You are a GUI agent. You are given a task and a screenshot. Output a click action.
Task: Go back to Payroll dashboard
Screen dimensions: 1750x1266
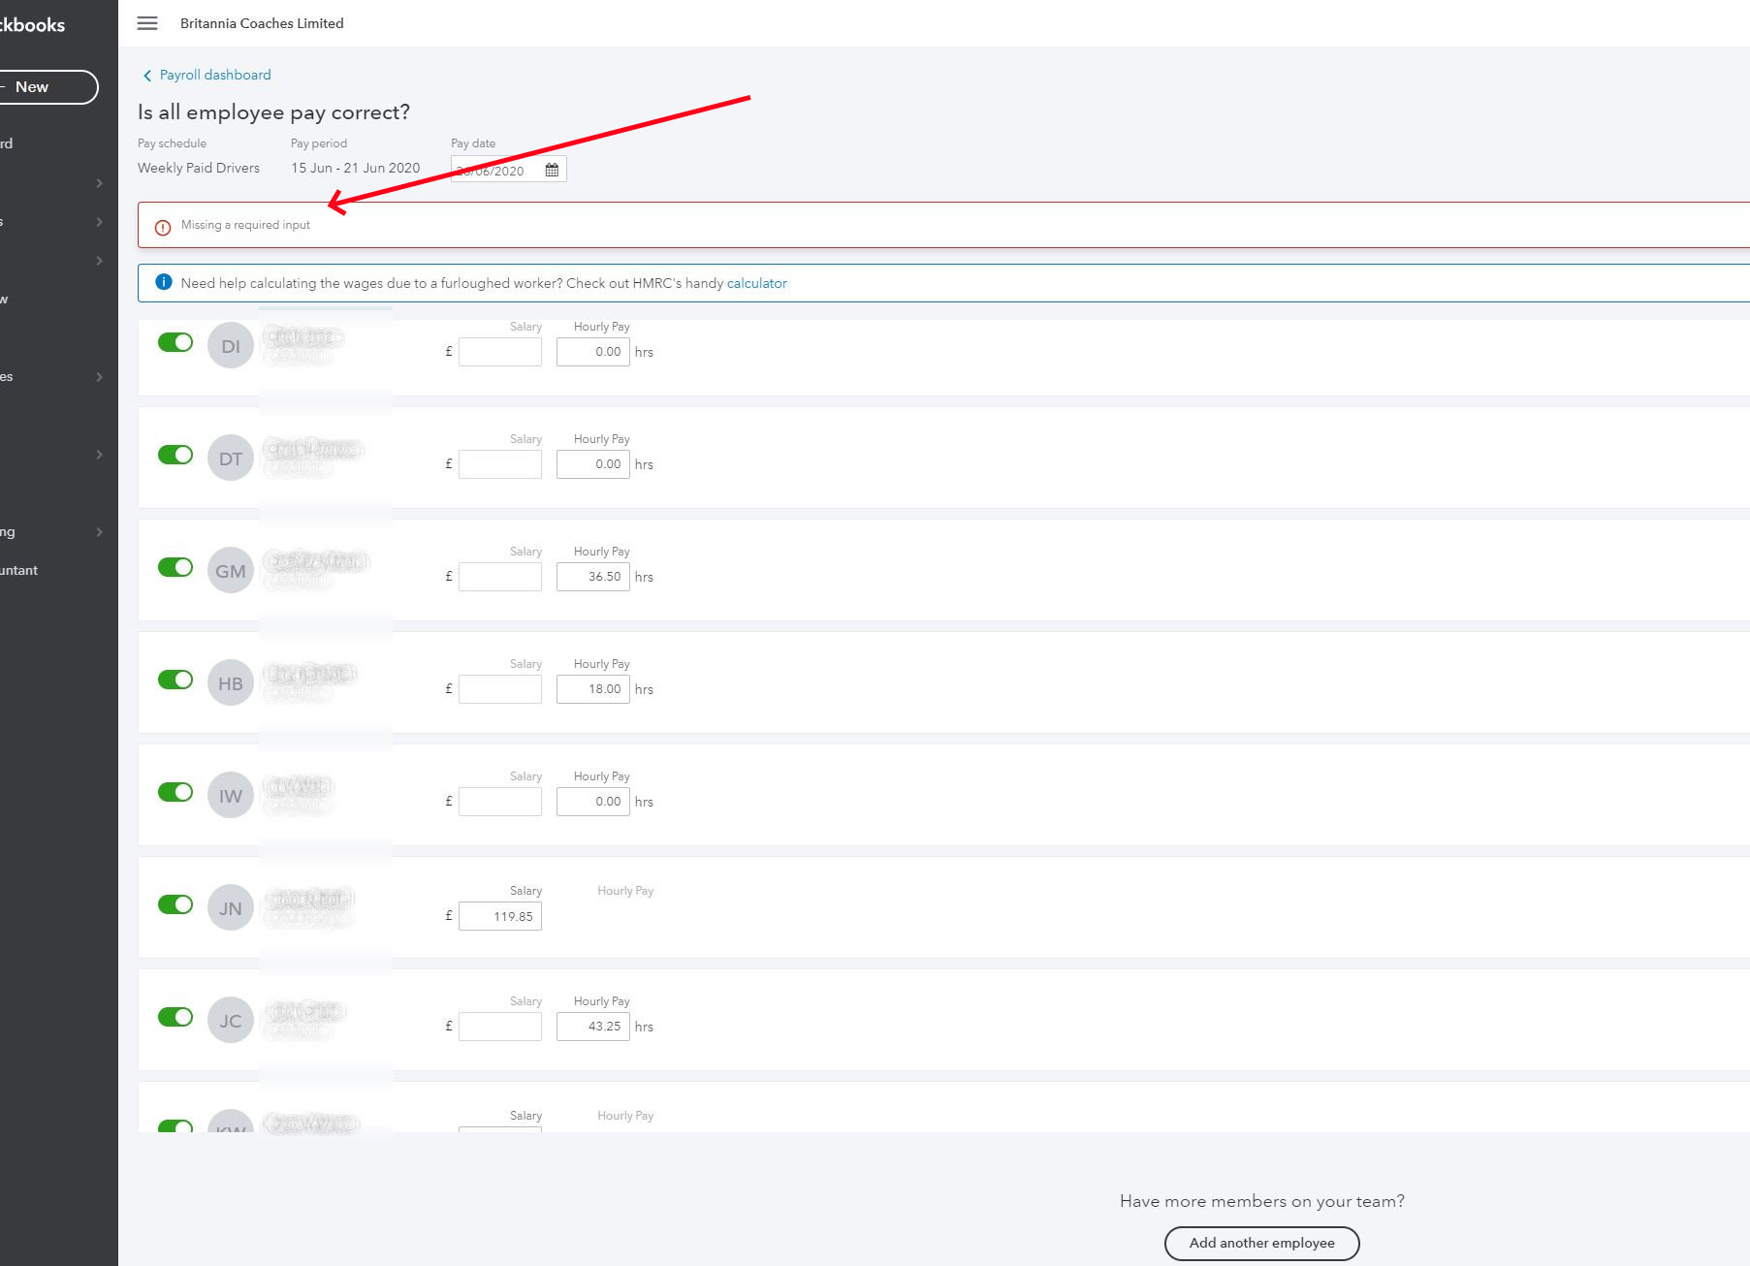[x=215, y=75]
